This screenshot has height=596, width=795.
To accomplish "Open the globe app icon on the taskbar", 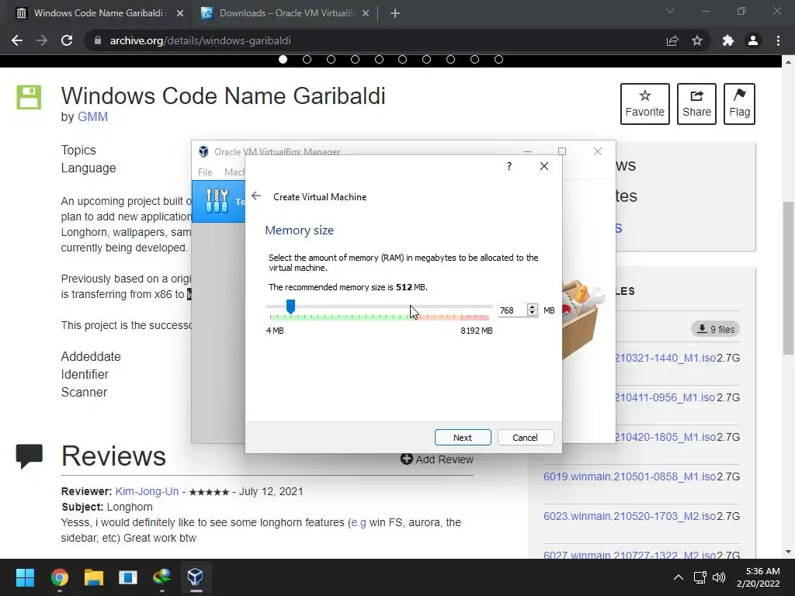I will [x=161, y=577].
